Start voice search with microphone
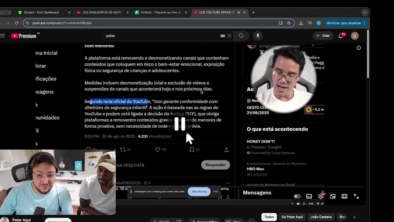The width and height of the screenshot is (394, 222). coord(258,36)
